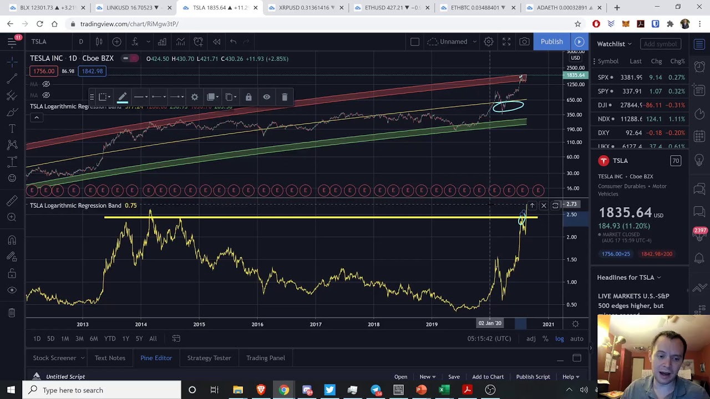Lock the selected drawing
Viewport: 710px width, 399px height.
tap(248, 97)
